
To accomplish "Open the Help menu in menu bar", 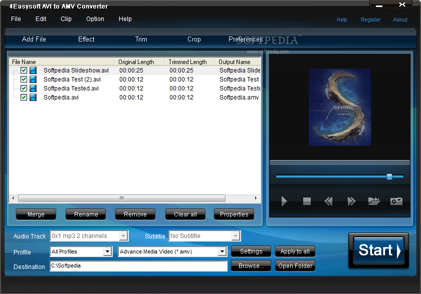I will (x=125, y=19).
